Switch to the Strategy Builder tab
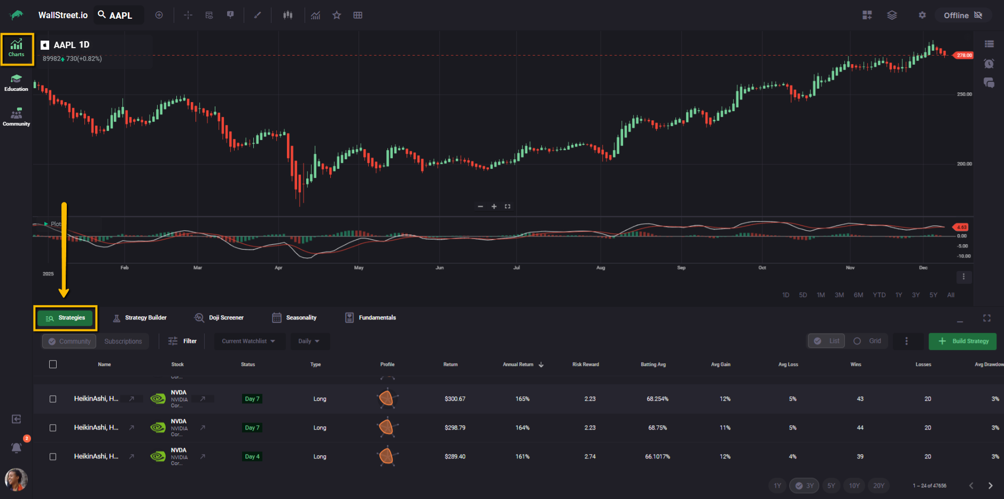This screenshot has height=499, width=1004. (x=140, y=318)
